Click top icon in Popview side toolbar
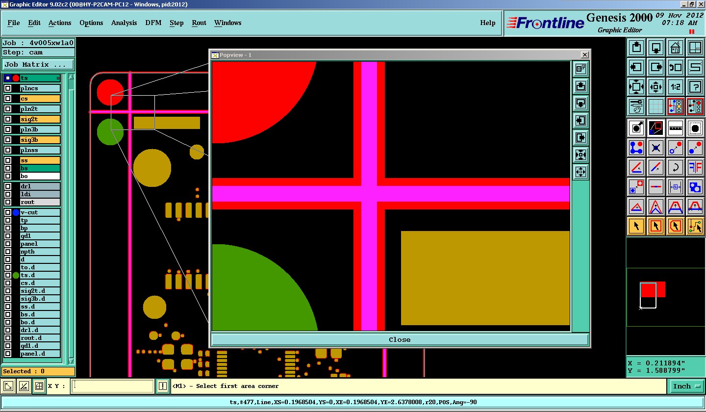Screen dimensions: 706x412 pos(580,69)
